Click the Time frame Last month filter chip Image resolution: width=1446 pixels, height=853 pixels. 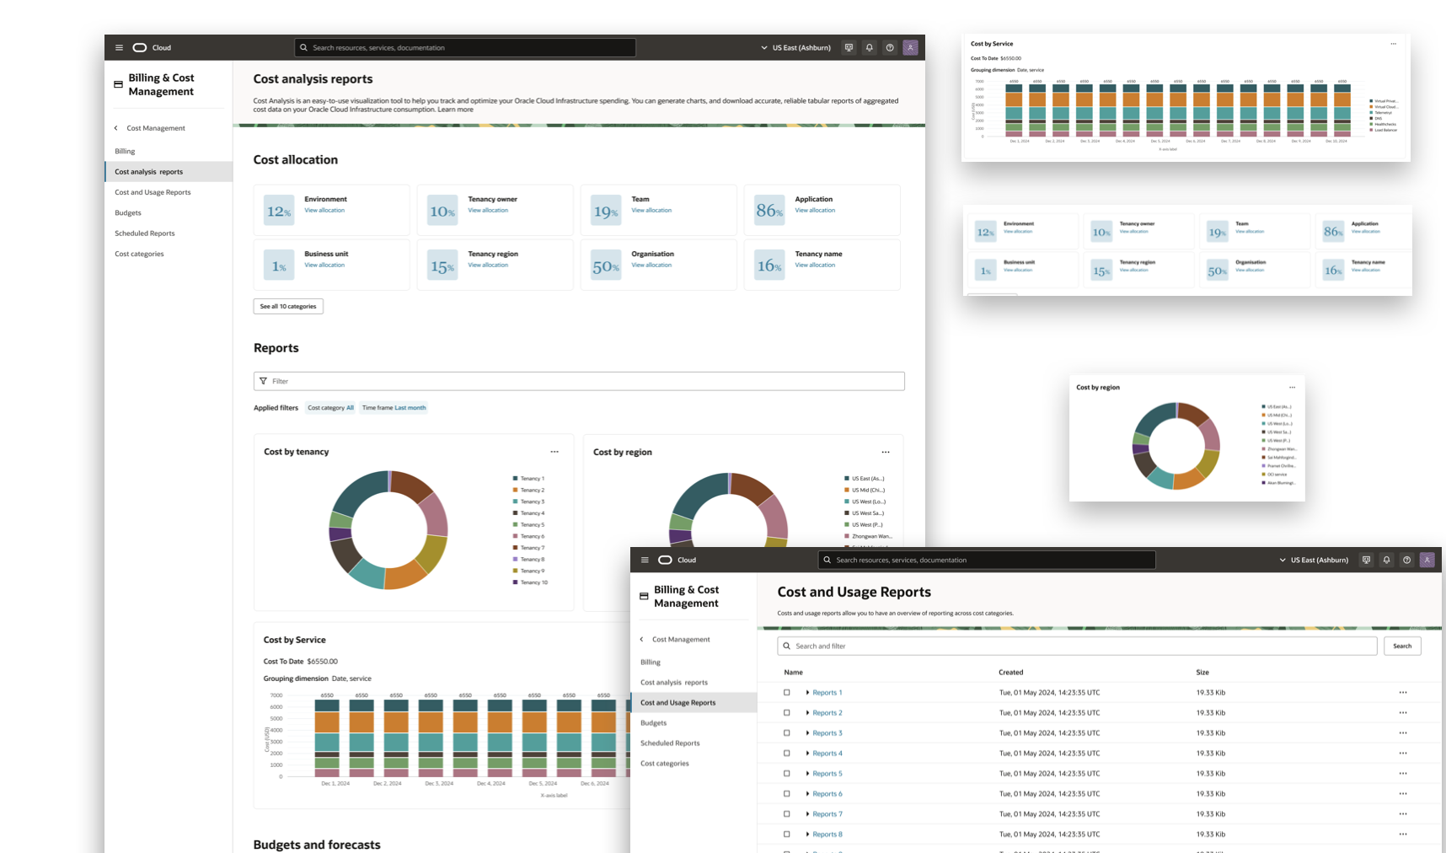click(394, 408)
